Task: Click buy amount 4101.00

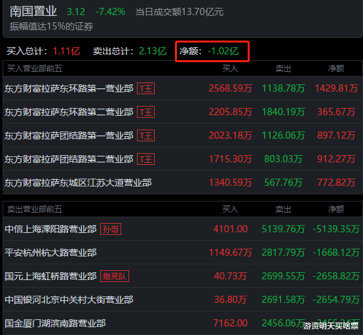Action: [x=231, y=229]
